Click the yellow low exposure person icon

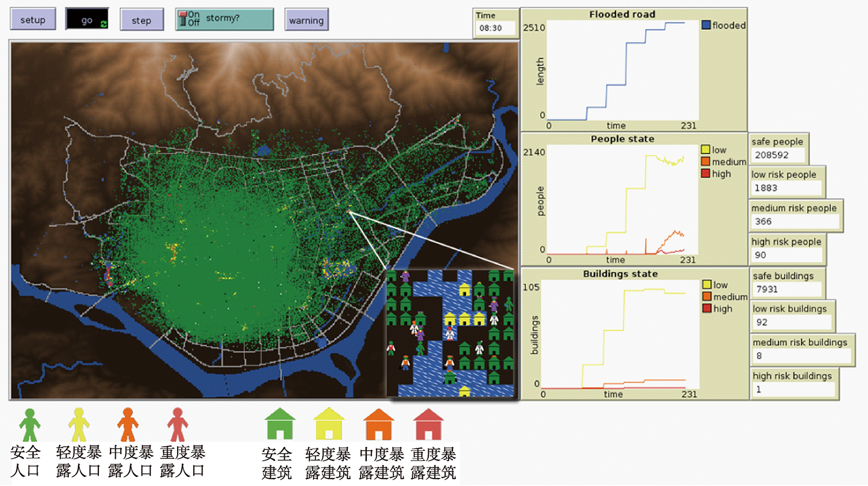coord(79,425)
